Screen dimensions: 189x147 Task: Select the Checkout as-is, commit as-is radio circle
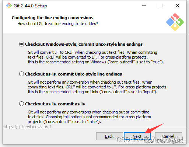click(x=21, y=104)
